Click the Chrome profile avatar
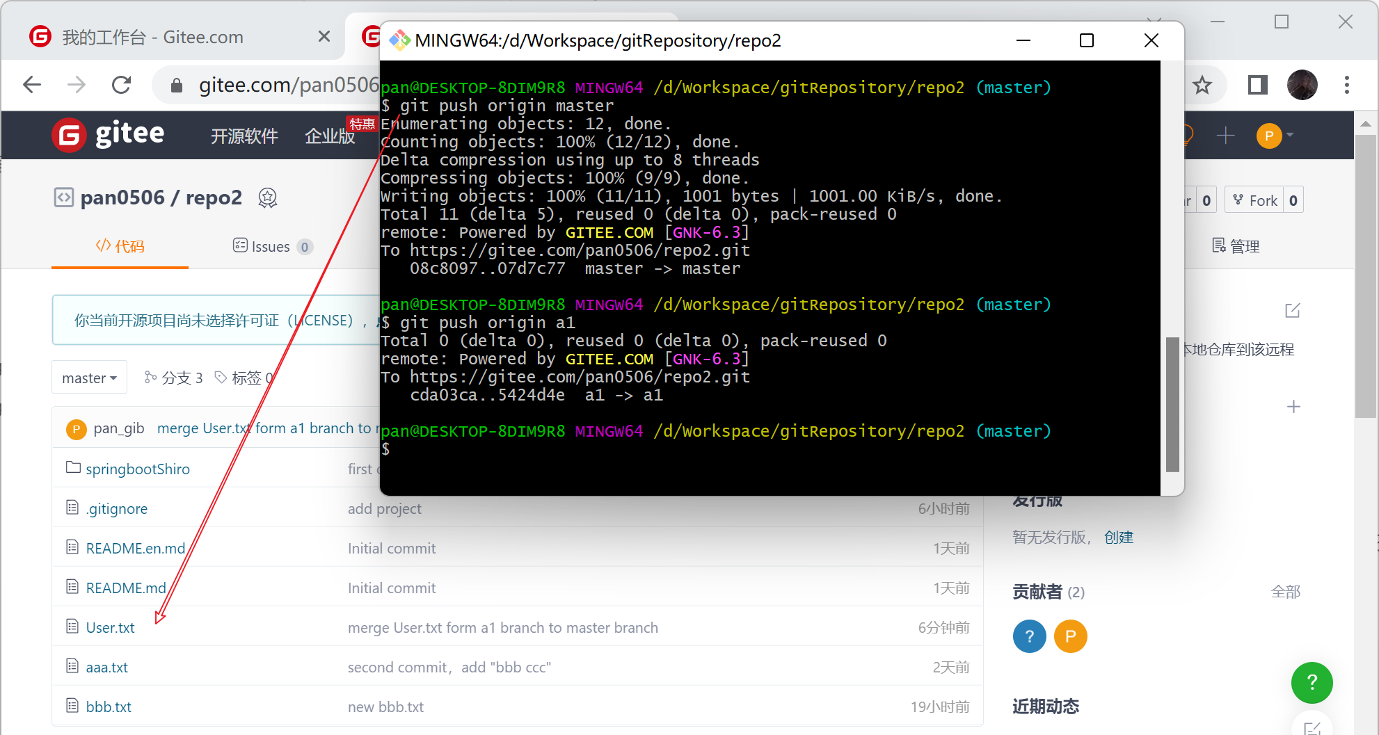 1302,86
